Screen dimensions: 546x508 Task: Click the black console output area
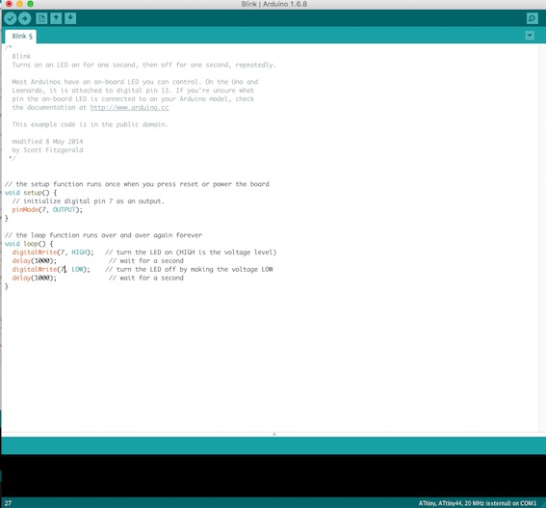tap(273, 475)
